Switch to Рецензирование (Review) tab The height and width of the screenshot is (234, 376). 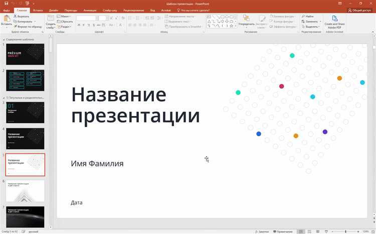[133, 10]
